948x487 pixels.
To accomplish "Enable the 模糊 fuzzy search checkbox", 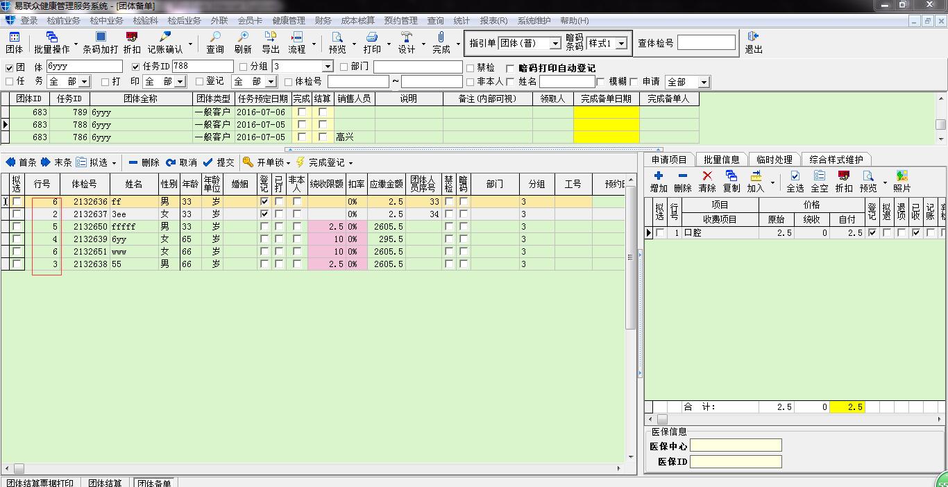I will (x=601, y=82).
